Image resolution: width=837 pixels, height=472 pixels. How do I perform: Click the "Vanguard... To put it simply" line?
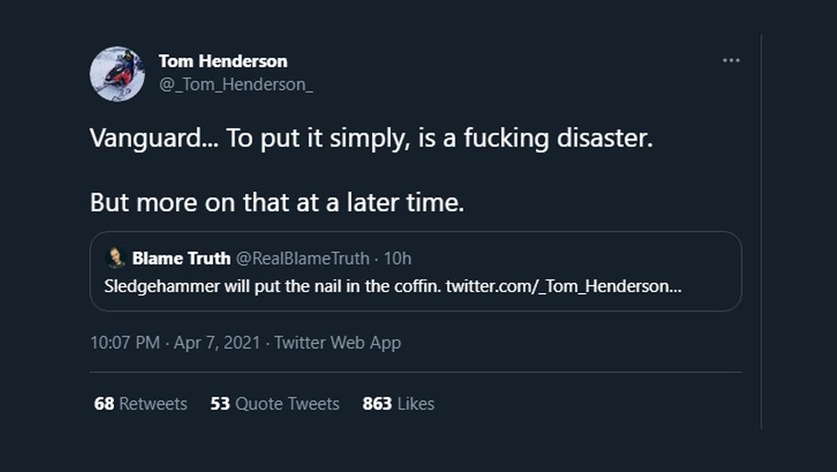[267, 140]
